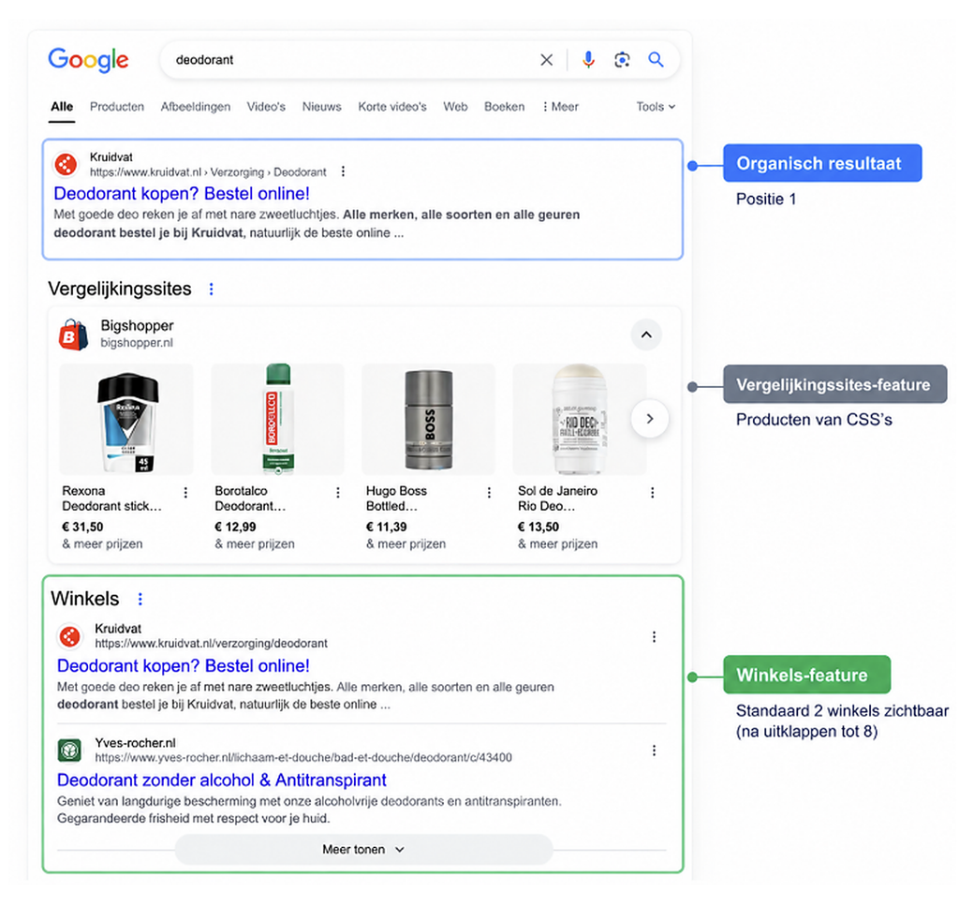Click the Rexona Deodorant stick title
The height and width of the screenshot is (907, 959).
coord(112,498)
